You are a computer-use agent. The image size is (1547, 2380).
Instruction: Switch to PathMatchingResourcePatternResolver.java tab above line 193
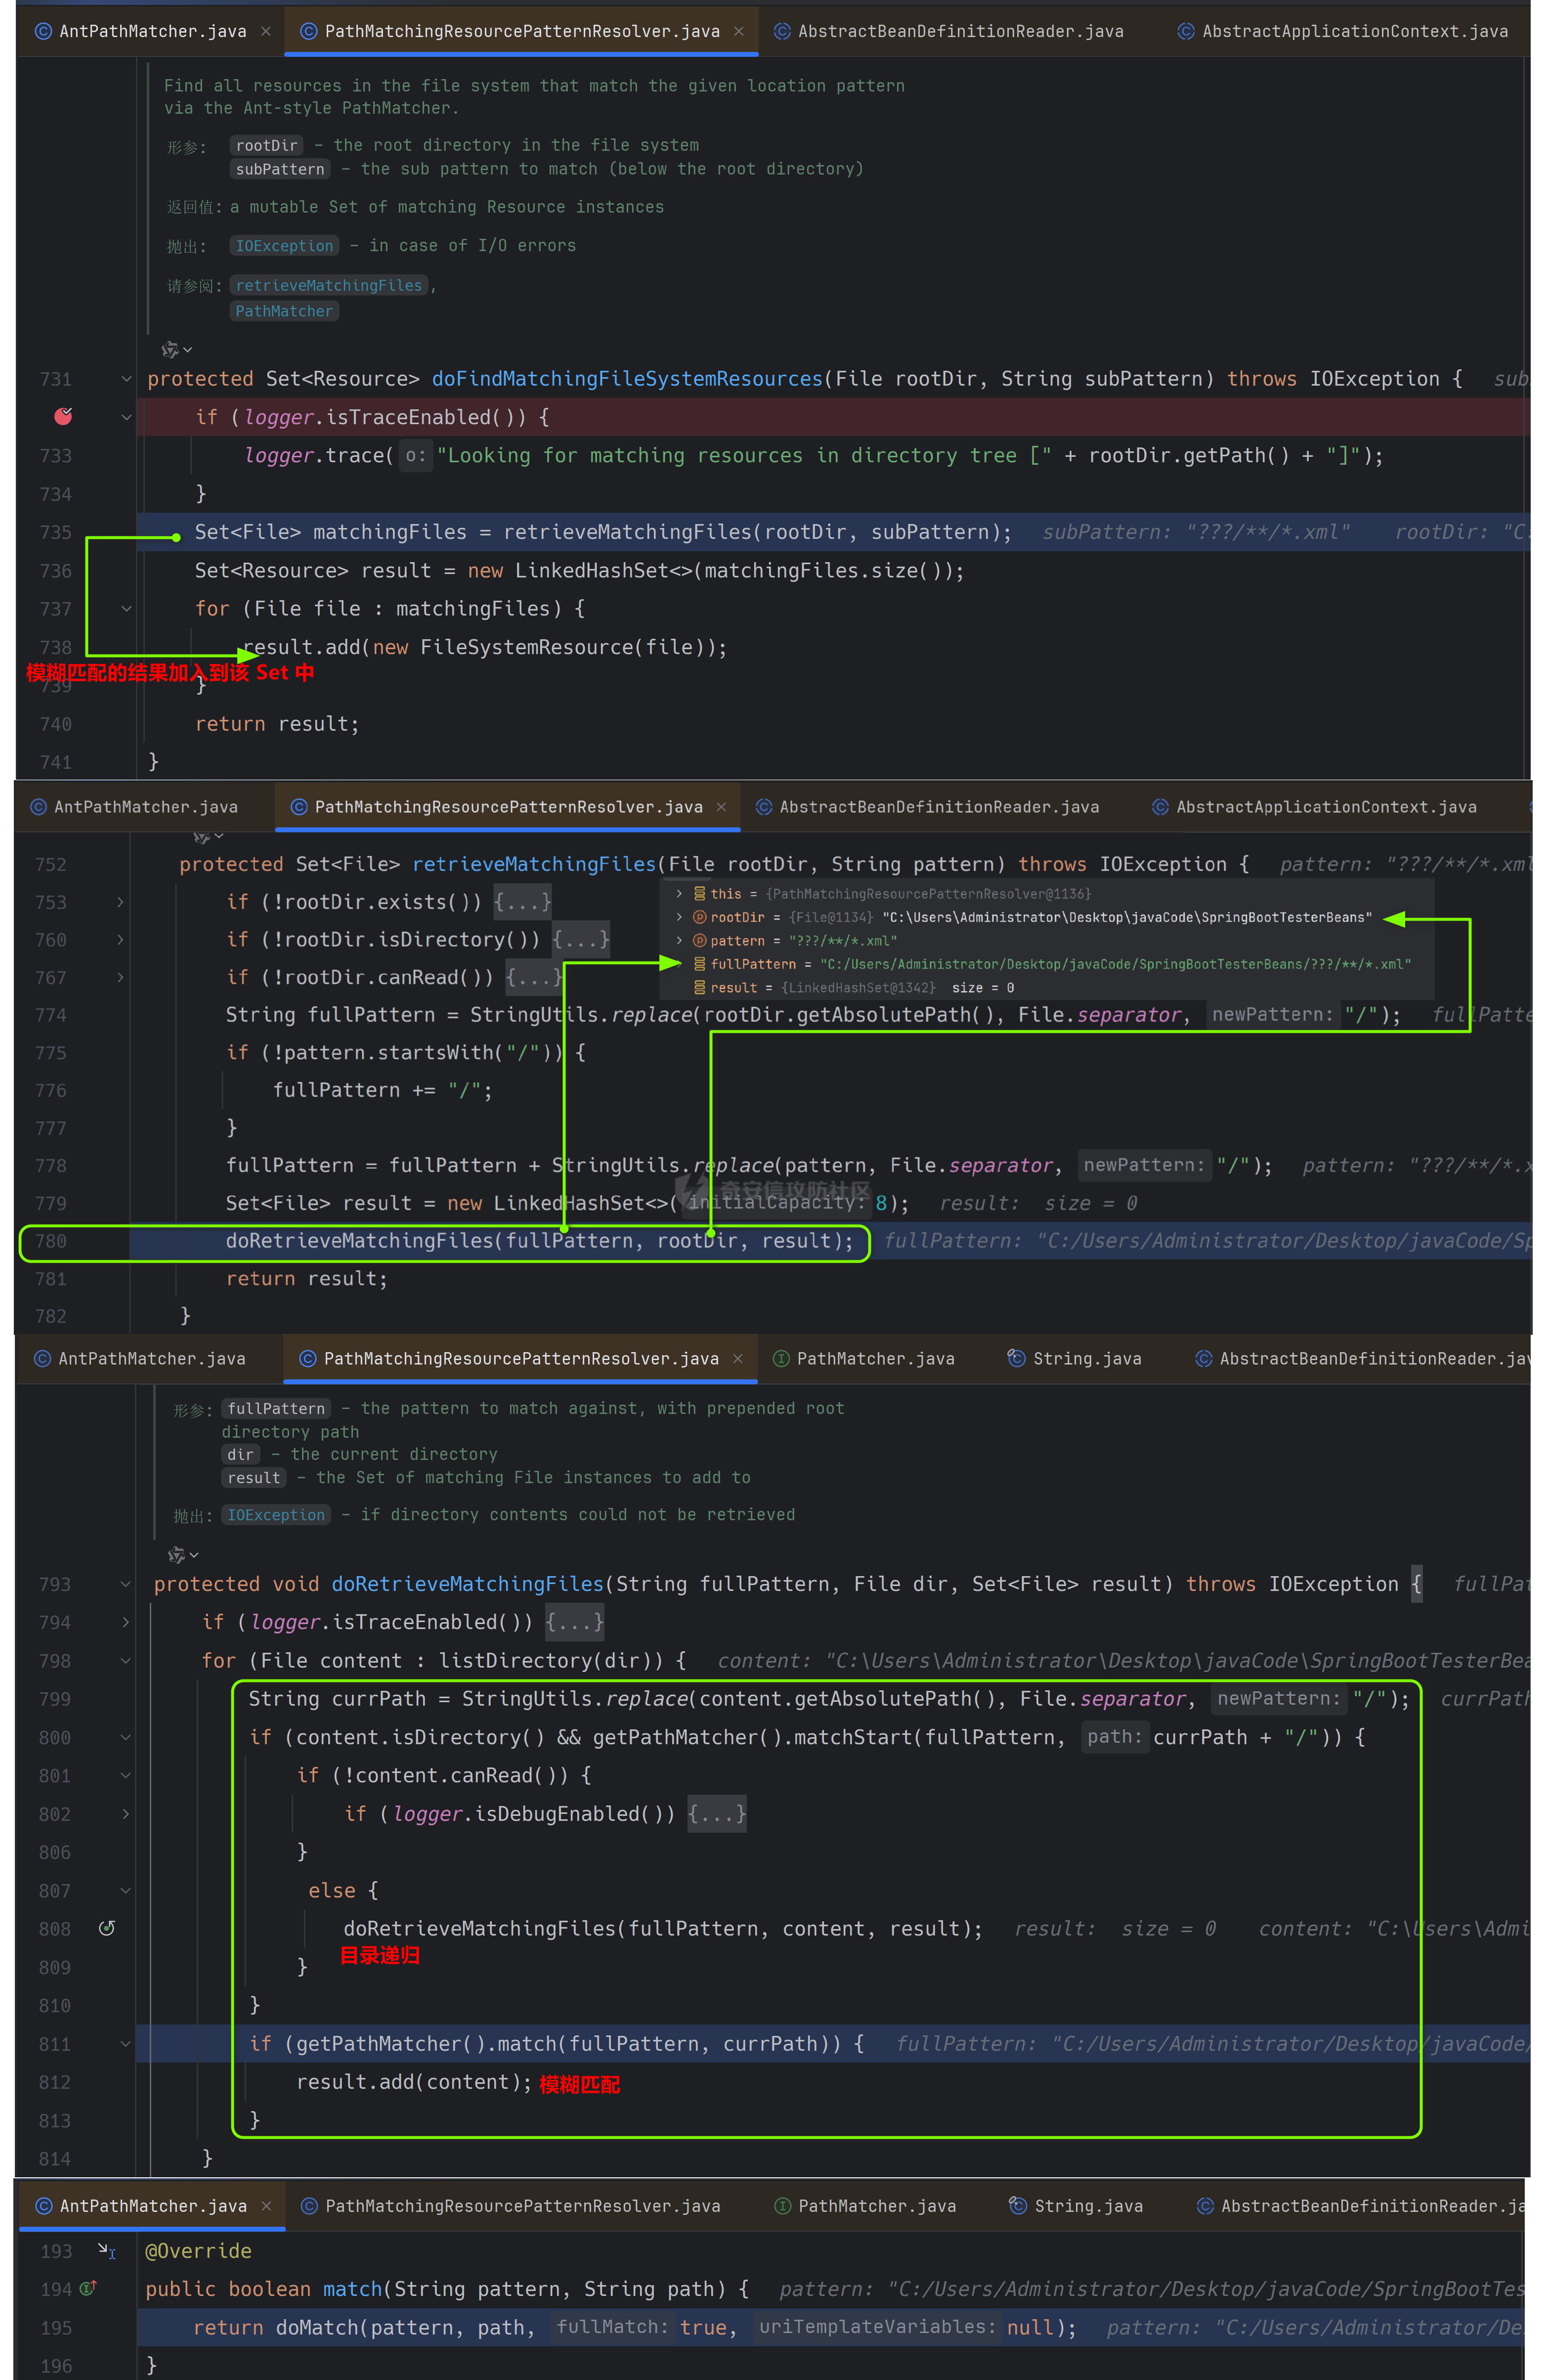(511, 2205)
